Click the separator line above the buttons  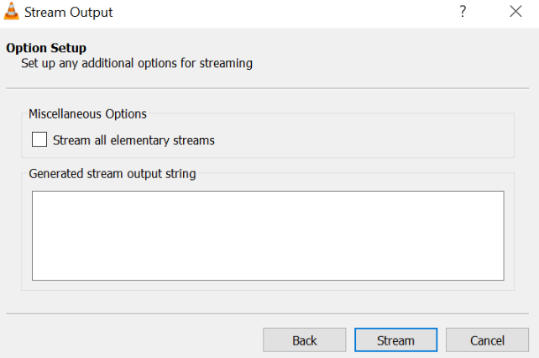coord(268,313)
